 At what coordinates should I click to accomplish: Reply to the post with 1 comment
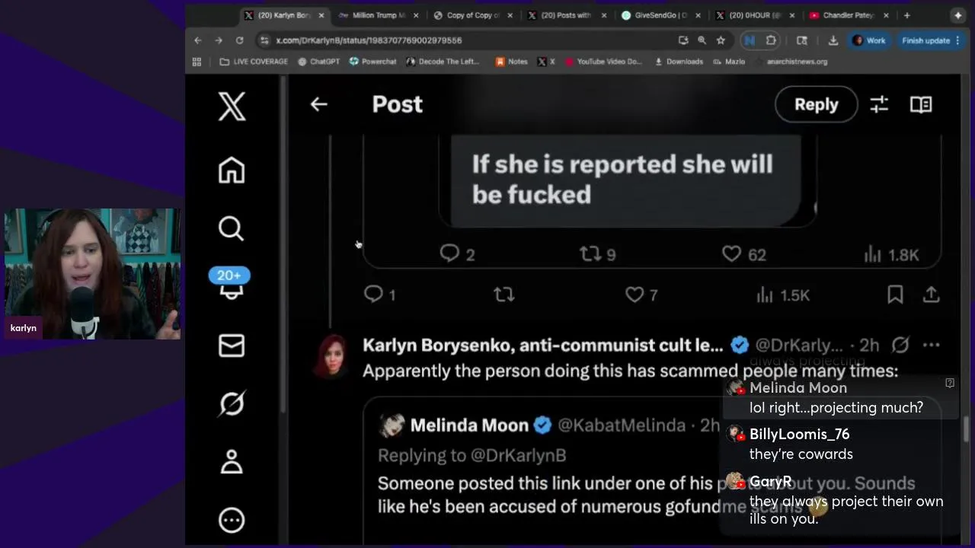[379, 295]
